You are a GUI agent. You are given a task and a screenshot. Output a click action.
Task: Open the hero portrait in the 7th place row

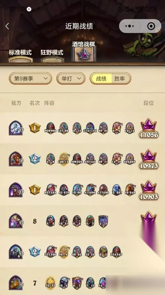pyautogui.click(x=16, y=283)
